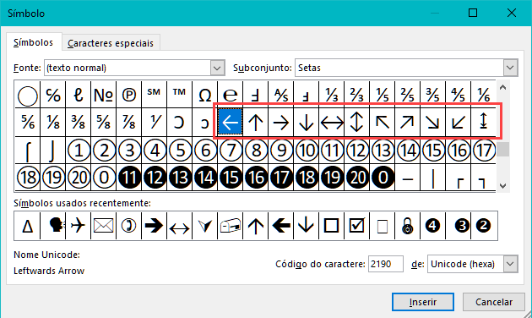Select the service mark SM symbol
The width and height of the screenshot is (532, 318).
(x=155, y=95)
